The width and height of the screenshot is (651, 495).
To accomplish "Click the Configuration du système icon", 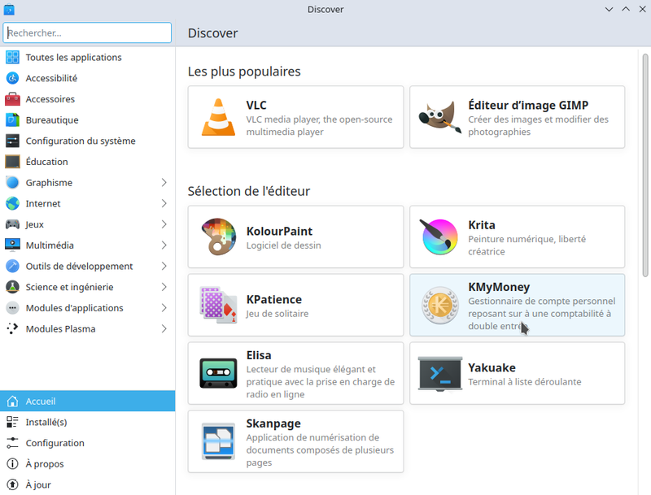I will tap(11, 141).
